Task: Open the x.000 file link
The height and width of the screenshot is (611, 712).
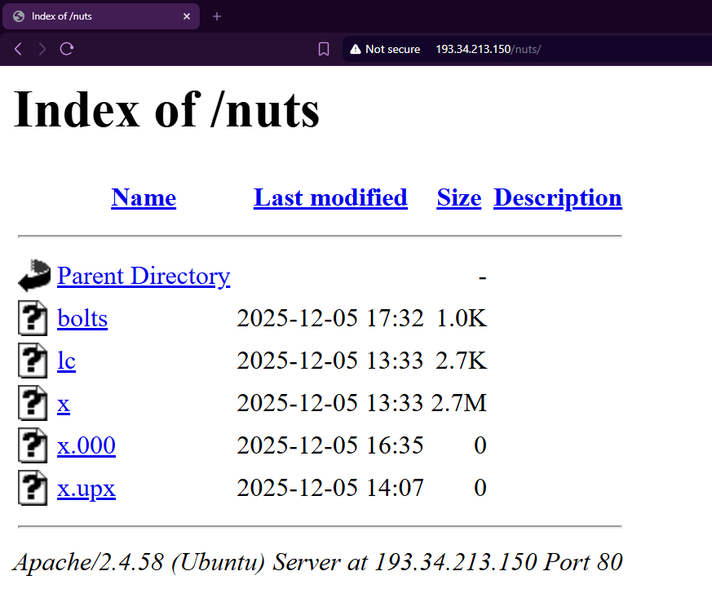Action: [86, 445]
